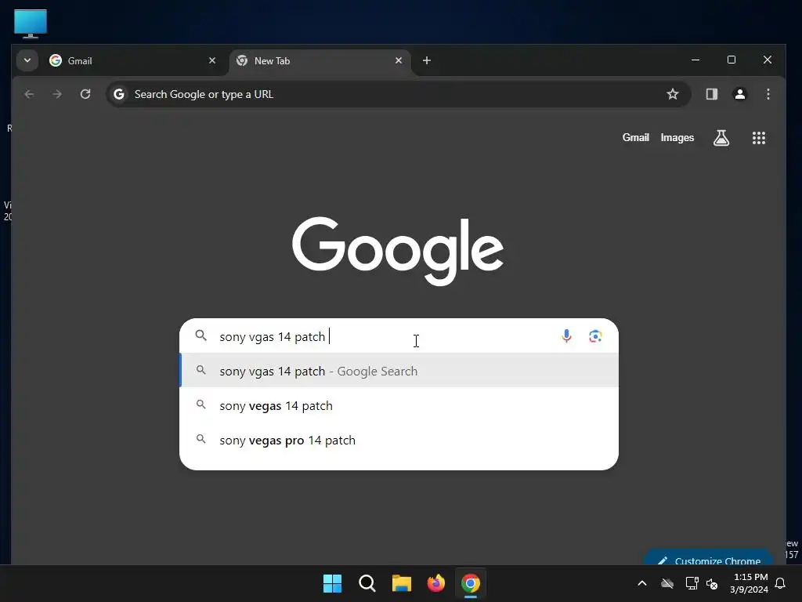This screenshot has width=802, height=602.
Task: Click the Chrome forward arrow
Action: coord(57,94)
